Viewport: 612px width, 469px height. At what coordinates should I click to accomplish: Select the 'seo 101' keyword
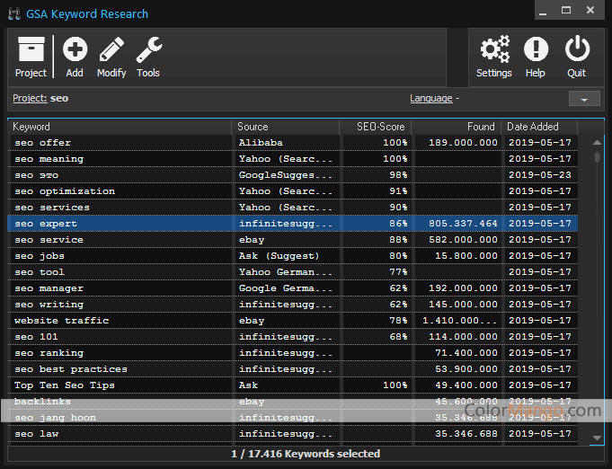(36, 337)
